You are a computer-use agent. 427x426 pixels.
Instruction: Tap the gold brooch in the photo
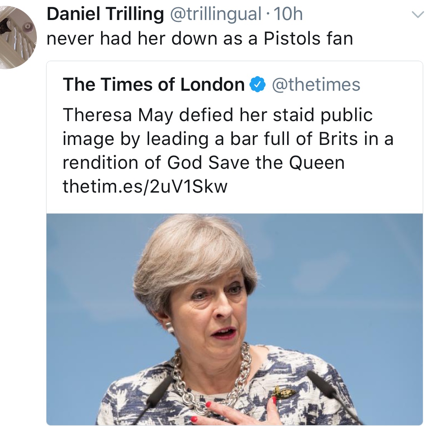283,393
